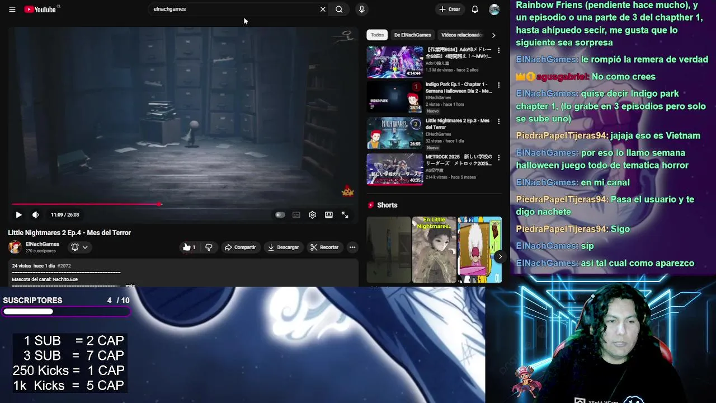Open Ado BGM medley video thumbnail

point(395,62)
